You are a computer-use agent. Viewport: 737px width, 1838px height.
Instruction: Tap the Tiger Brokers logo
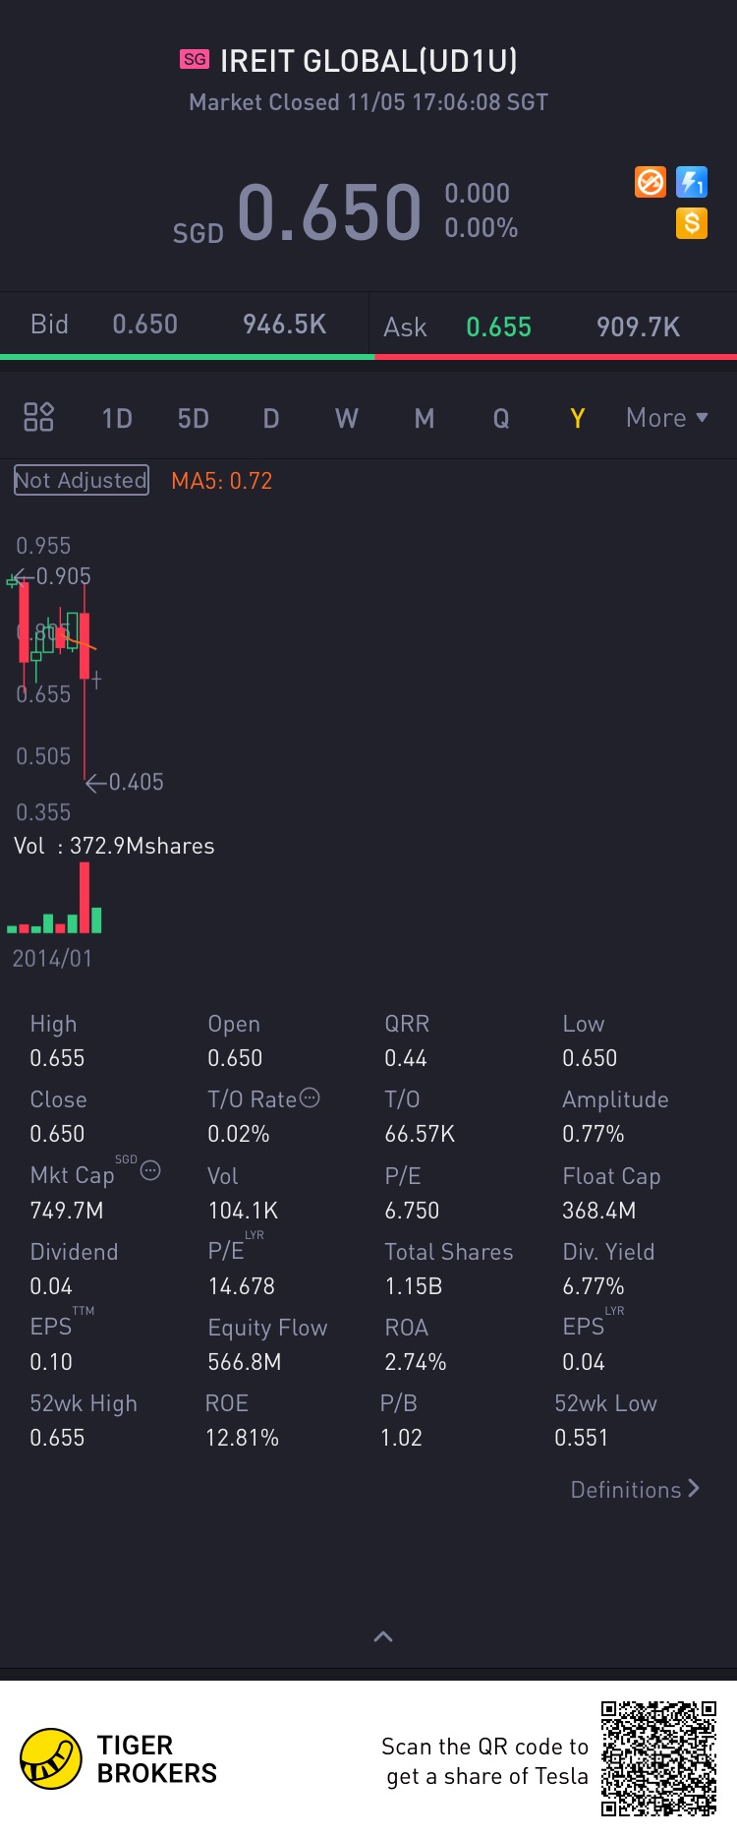[51, 1759]
